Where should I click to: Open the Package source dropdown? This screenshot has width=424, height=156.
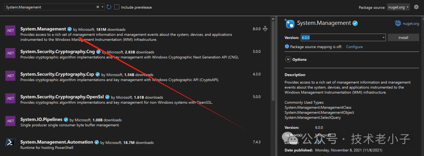[398, 7]
